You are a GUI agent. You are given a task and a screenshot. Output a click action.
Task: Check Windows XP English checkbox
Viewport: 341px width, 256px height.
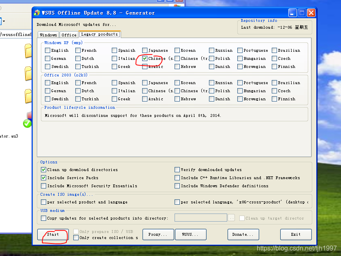point(48,51)
